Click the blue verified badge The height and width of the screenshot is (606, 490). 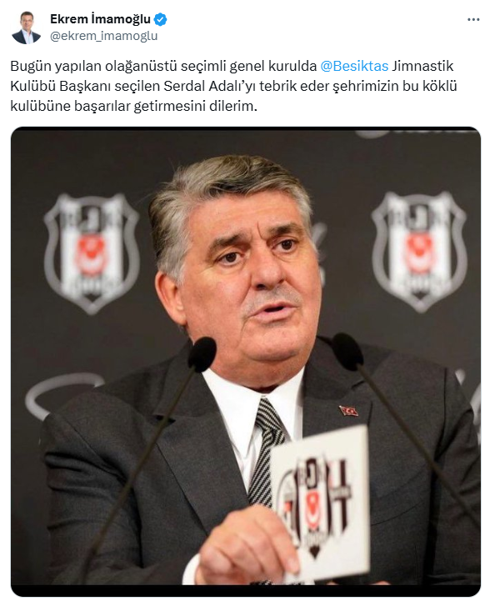(160, 19)
